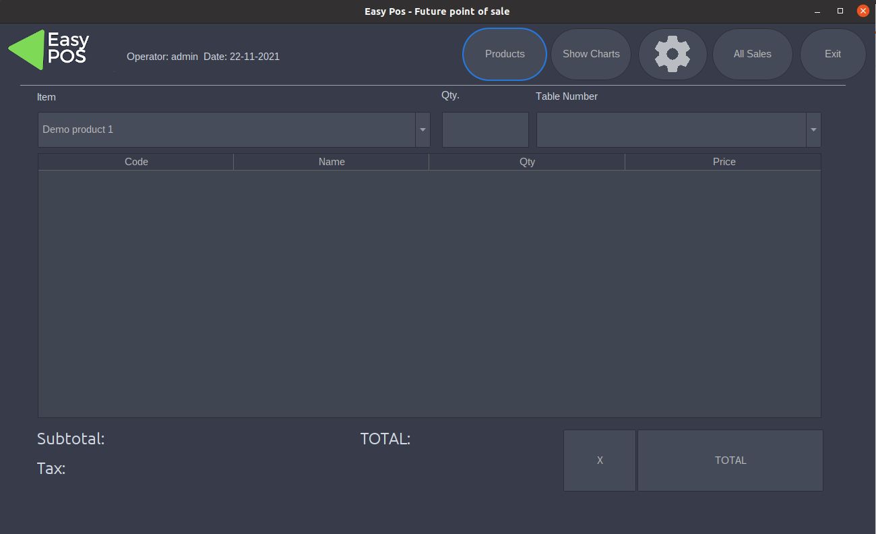This screenshot has width=876, height=534.
Task: Cancel the sale with the X button
Action: (x=600, y=461)
